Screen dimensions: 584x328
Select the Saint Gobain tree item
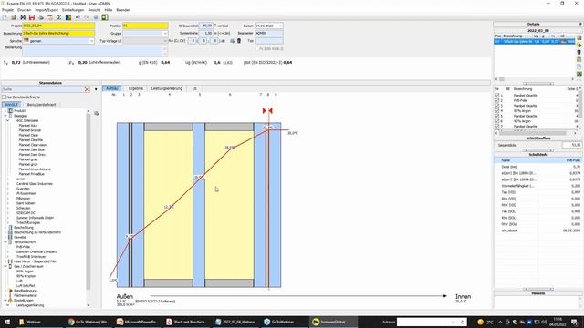[26, 203]
